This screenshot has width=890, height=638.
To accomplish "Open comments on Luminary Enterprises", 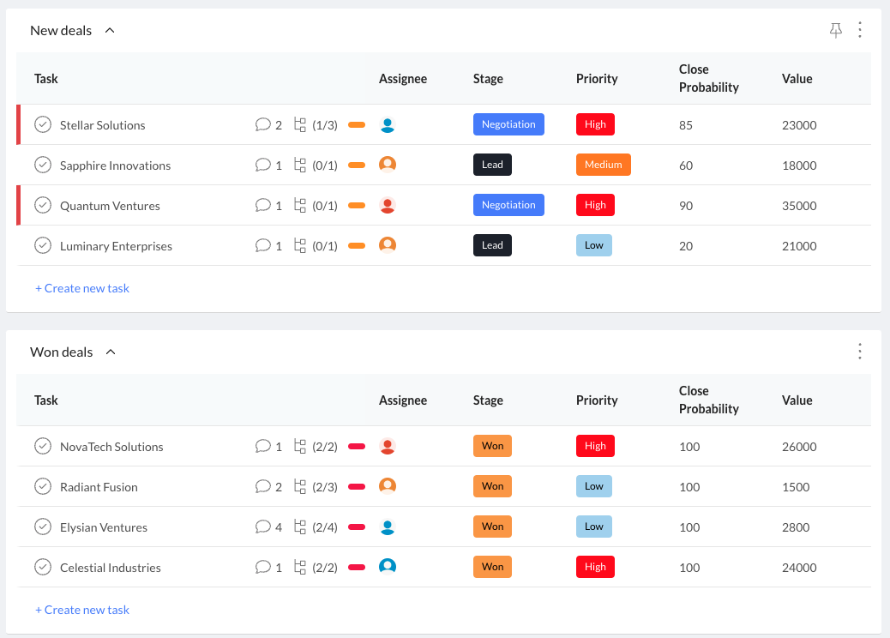I will pyautogui.click(x=263, y=245).
